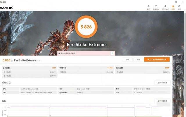The height and width of the screenshot is (117, 186).
Task: Click the orange 5 826 score beside Fire Strike Extreme
Action: [6, 60]
